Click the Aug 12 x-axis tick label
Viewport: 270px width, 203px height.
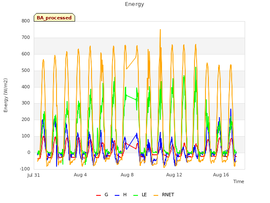174,175
